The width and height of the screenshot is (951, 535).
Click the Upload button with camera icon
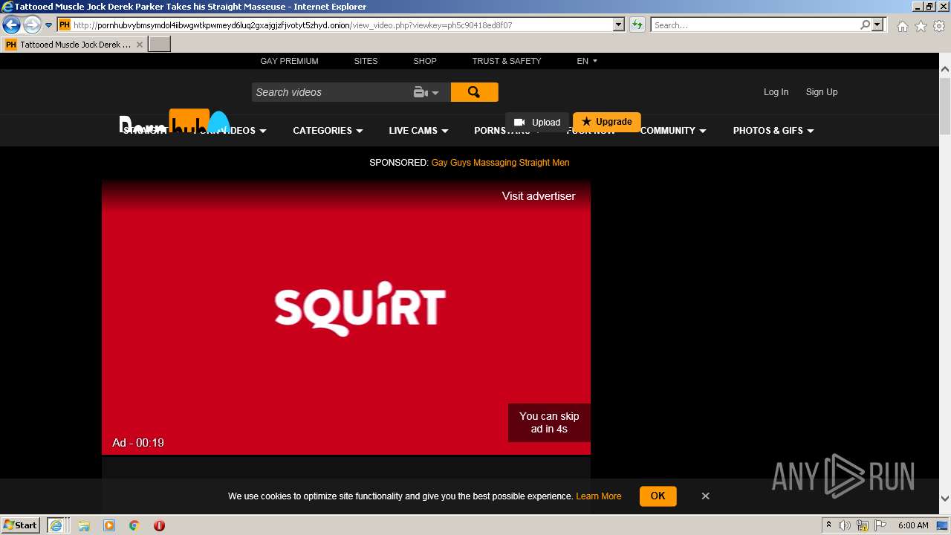pyautogui.click(x=537, y=122)
